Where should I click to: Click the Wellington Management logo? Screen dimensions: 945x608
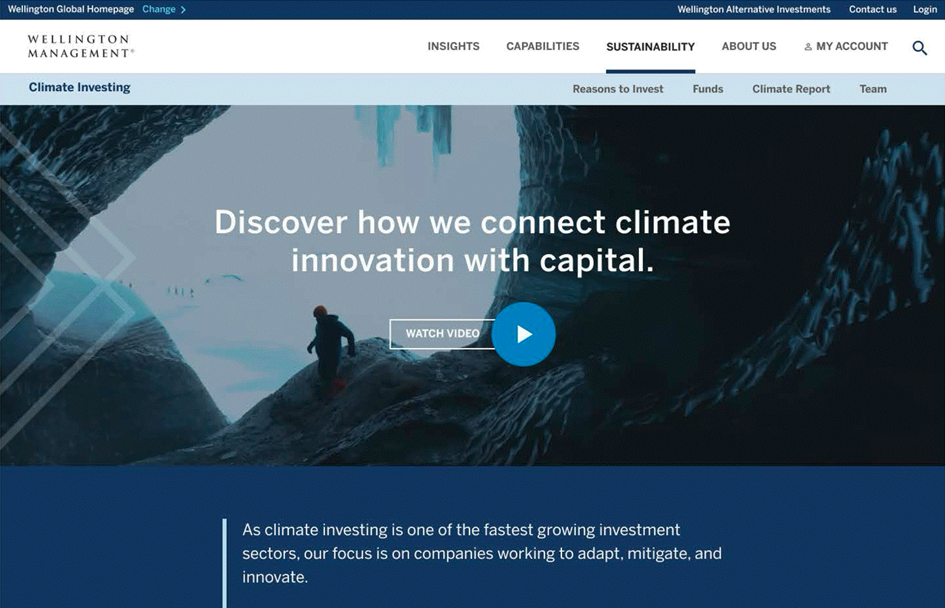click(x=81, y=46)
